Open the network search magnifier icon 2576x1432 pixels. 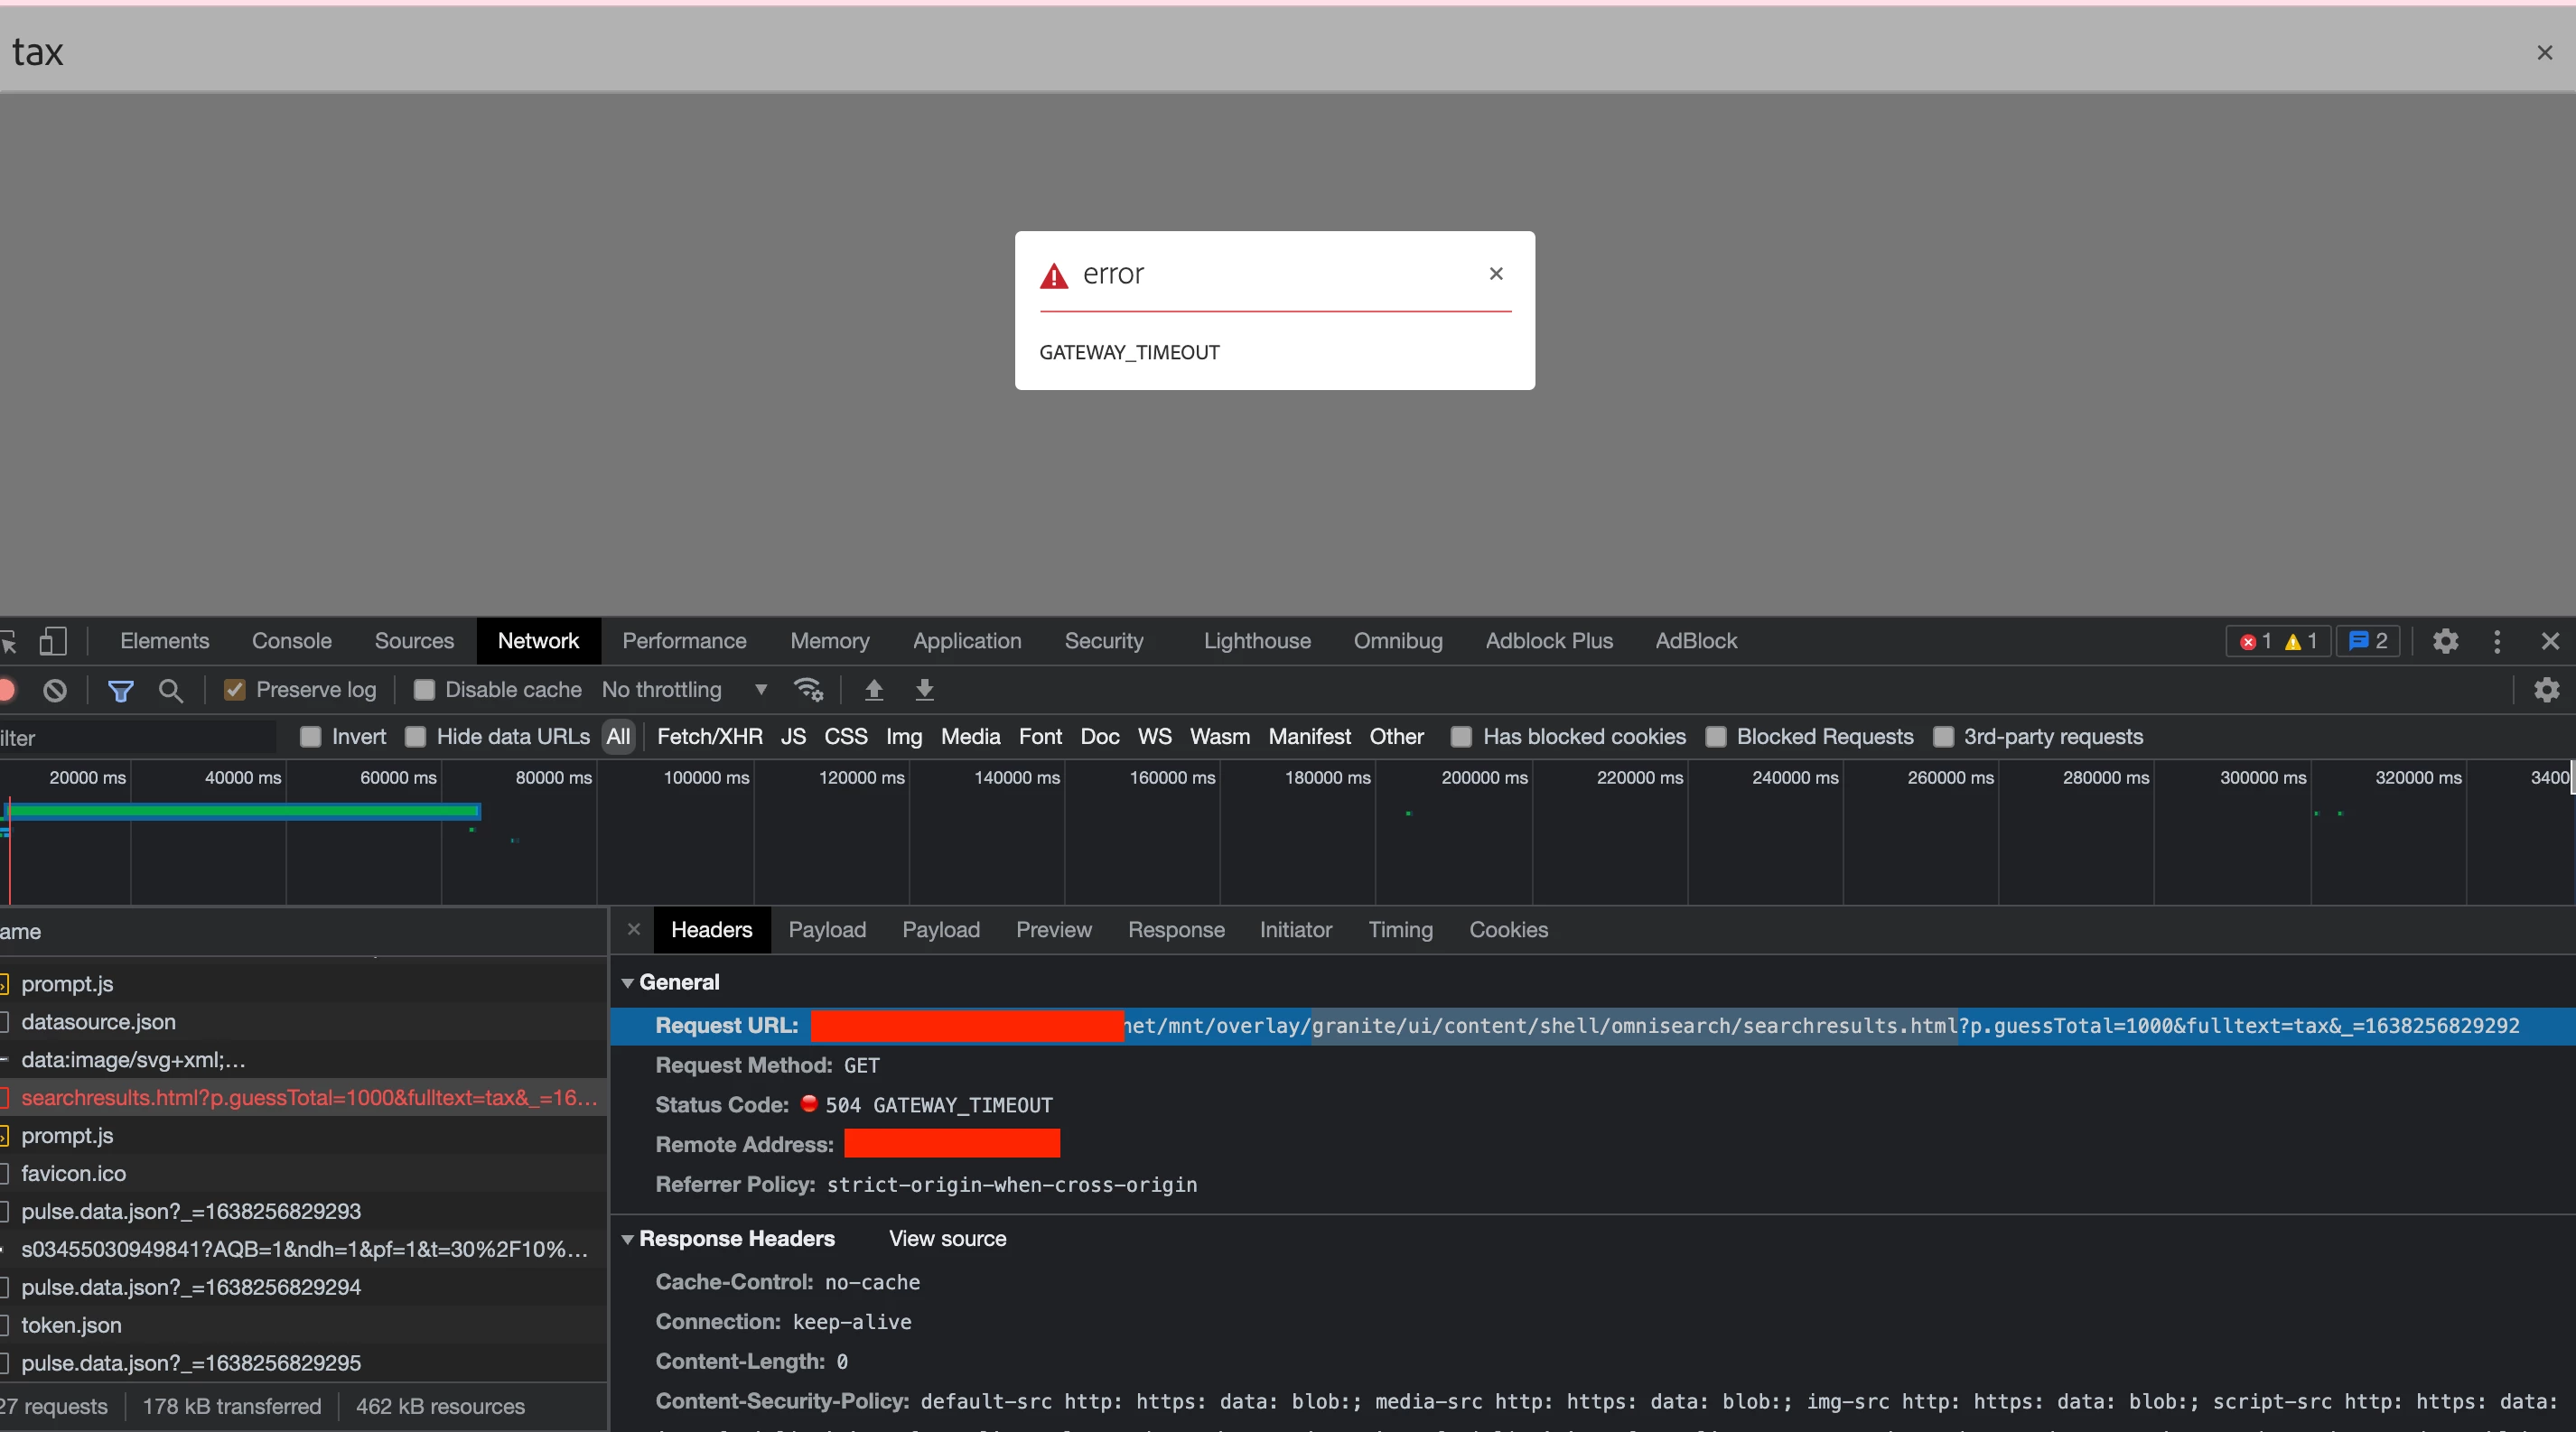point(170,690)
